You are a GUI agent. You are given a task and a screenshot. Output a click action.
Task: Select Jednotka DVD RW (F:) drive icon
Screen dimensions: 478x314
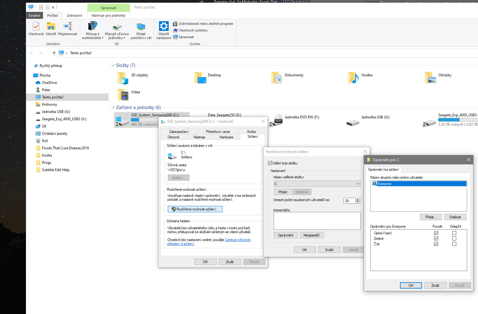coord(275,121)
